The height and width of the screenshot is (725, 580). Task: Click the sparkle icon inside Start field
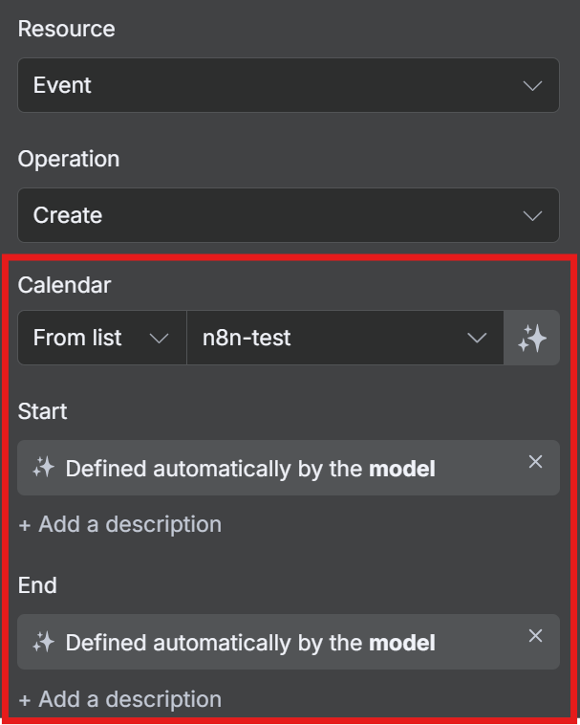coord(43,469)
